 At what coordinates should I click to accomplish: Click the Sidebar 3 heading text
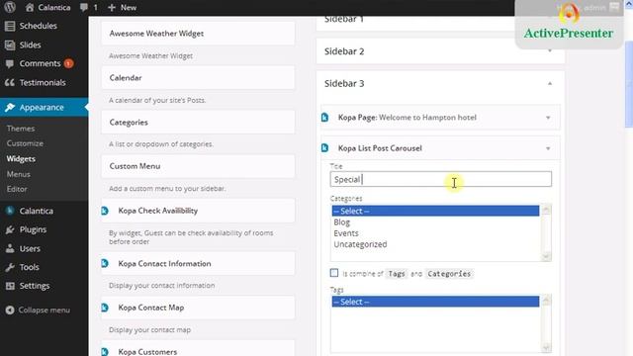(344, 83)
